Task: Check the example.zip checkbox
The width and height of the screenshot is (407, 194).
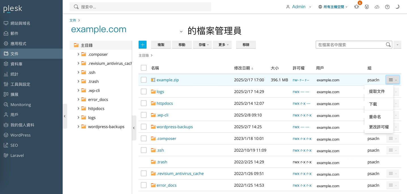Action: click(144, 80)
